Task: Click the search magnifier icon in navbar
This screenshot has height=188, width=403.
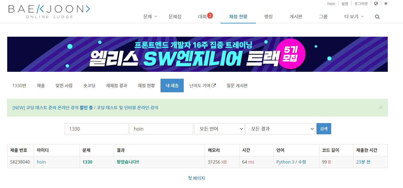Action: (377, 17)
